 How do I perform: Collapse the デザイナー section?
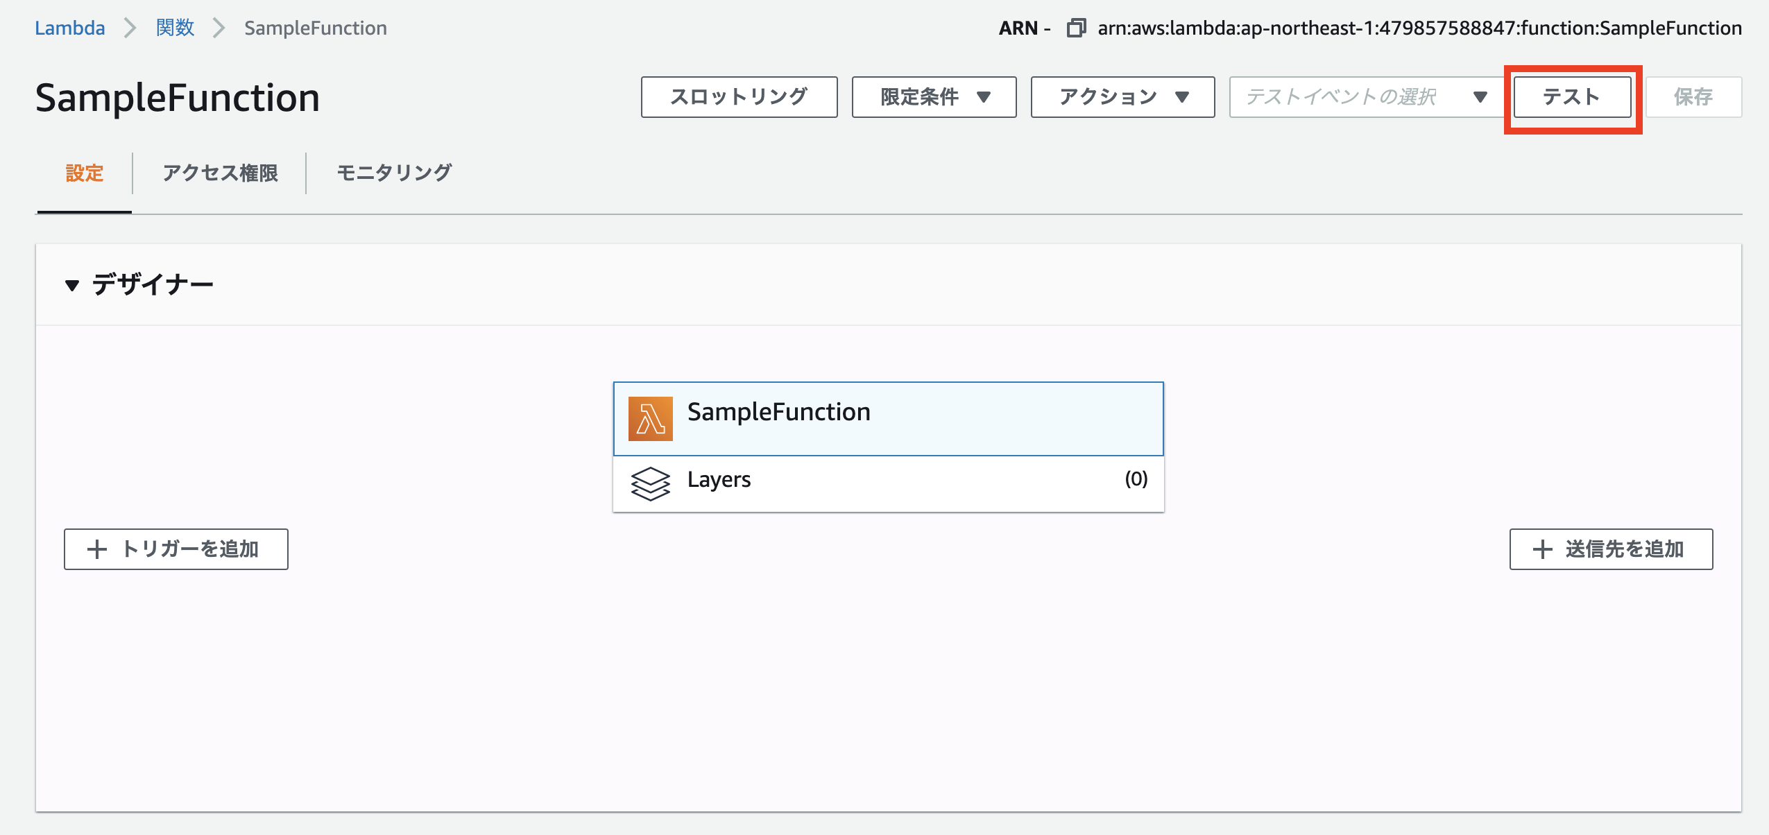[73, 283]
